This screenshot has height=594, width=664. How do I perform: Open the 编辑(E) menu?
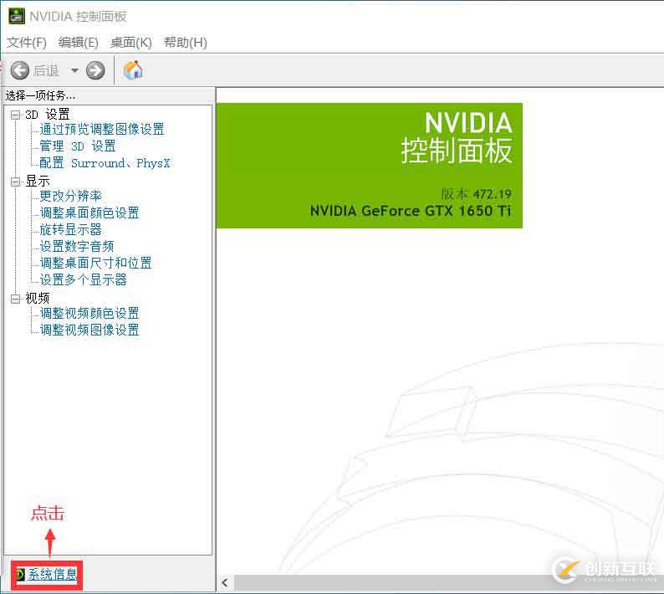point(79,43)
